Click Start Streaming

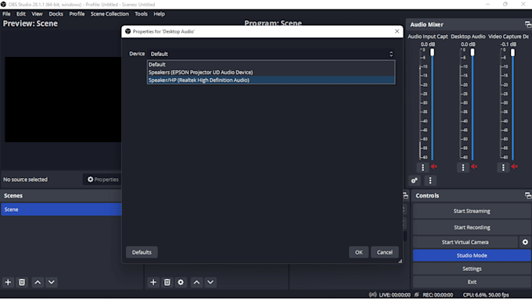472,211
